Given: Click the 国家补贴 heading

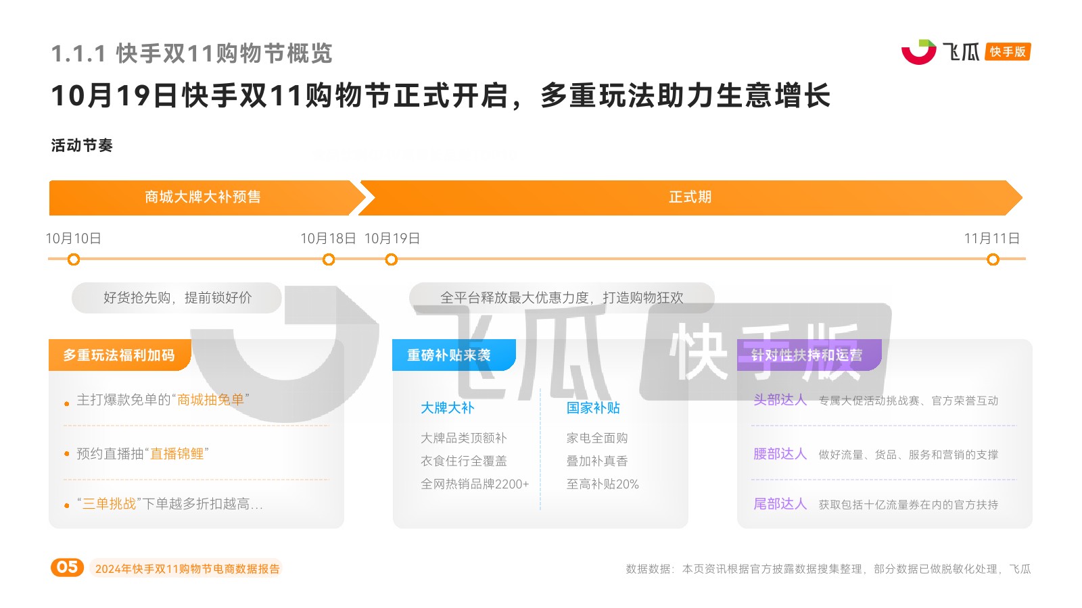Looking at the screenshot, I should click(593, 408).
